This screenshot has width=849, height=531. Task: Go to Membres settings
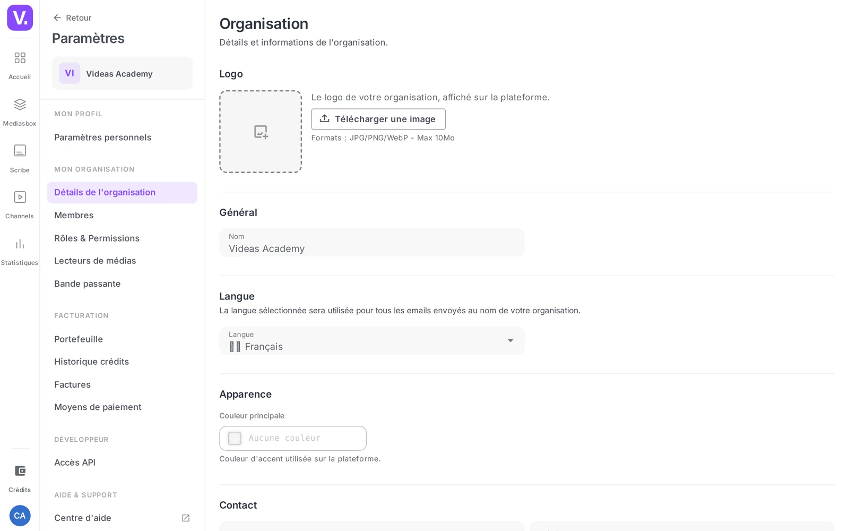tap(122, 216)
